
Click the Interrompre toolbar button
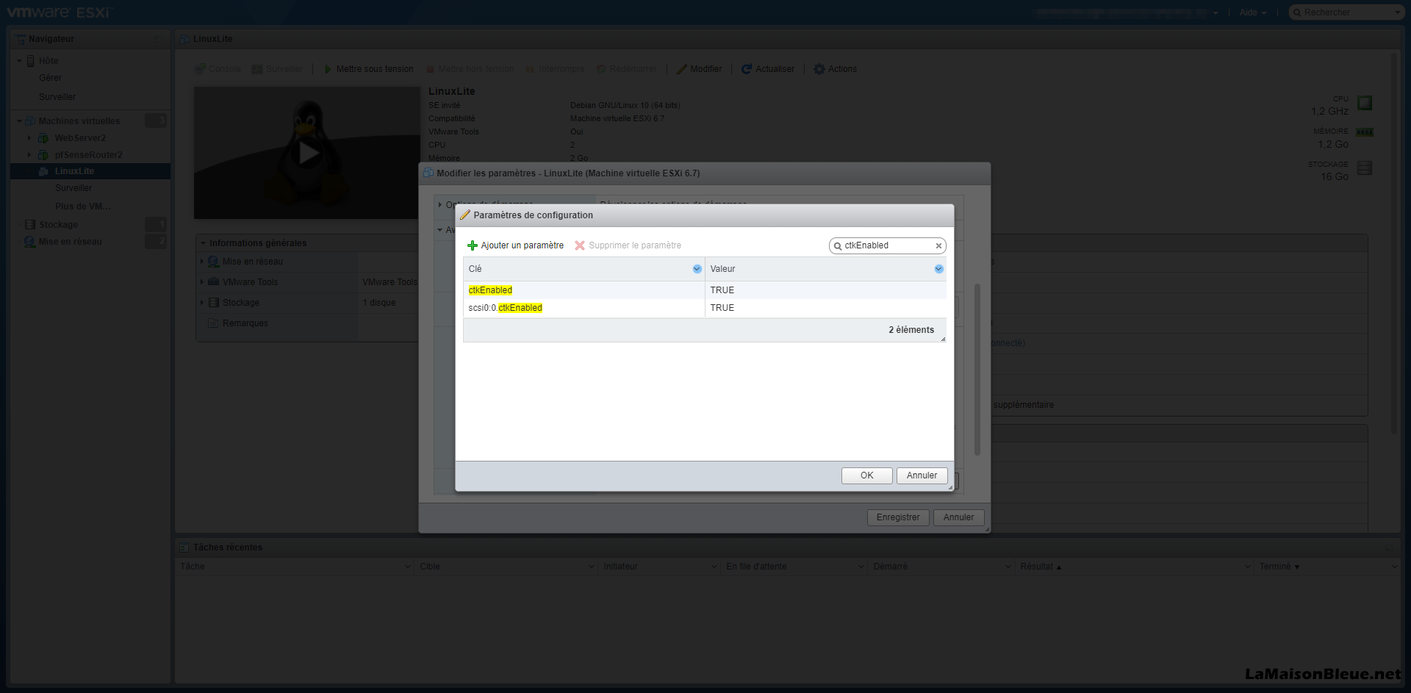tap(555, 69)
